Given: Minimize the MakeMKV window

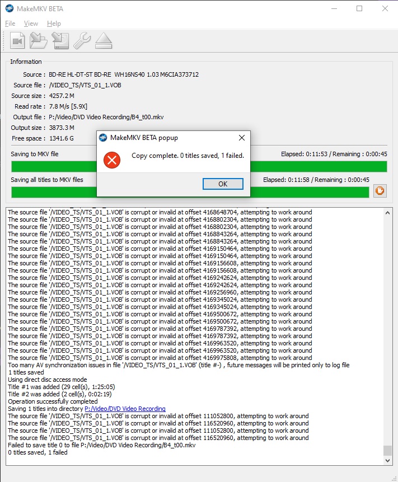Looking at the screenshot, I should pos(334,8).
